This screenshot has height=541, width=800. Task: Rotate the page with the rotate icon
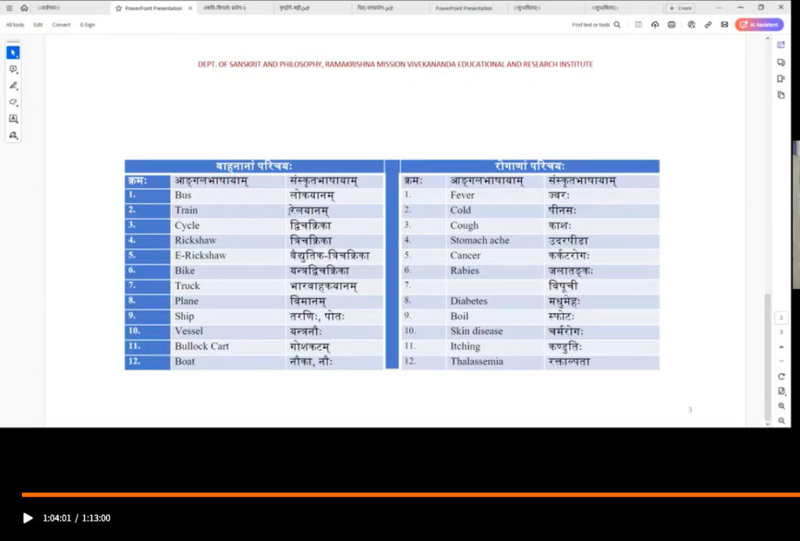(x=781, y=376)
